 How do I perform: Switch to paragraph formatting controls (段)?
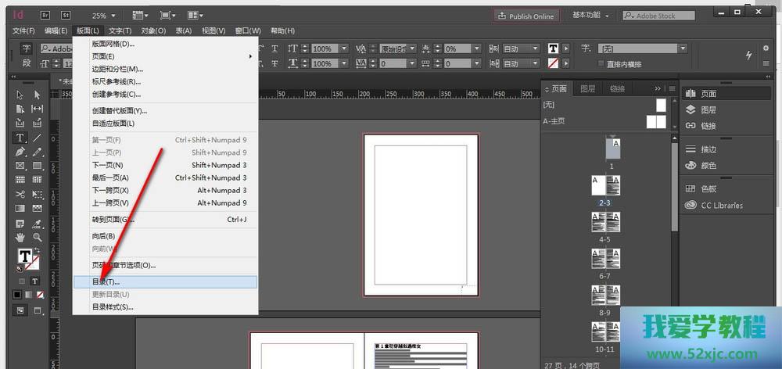click(27, 63)
